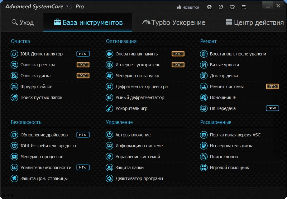287x199 pixels.
Task: Open Менеджер по запуску icon
Action: coord(109,76)
